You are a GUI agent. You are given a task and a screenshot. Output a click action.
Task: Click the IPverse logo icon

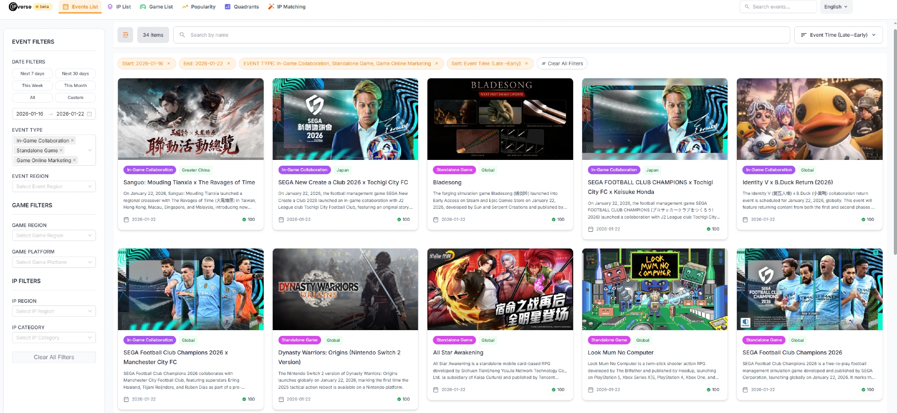tap(13, 7)
